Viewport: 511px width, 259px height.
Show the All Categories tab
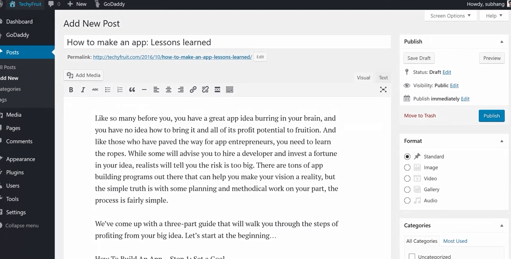click(x=422, y=241)
